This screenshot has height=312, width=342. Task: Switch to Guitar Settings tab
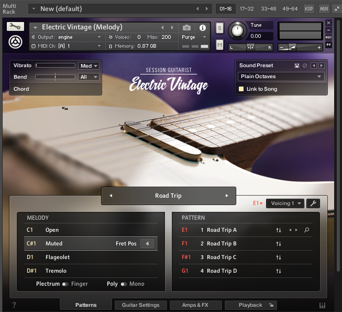click(x=141, y=305)
